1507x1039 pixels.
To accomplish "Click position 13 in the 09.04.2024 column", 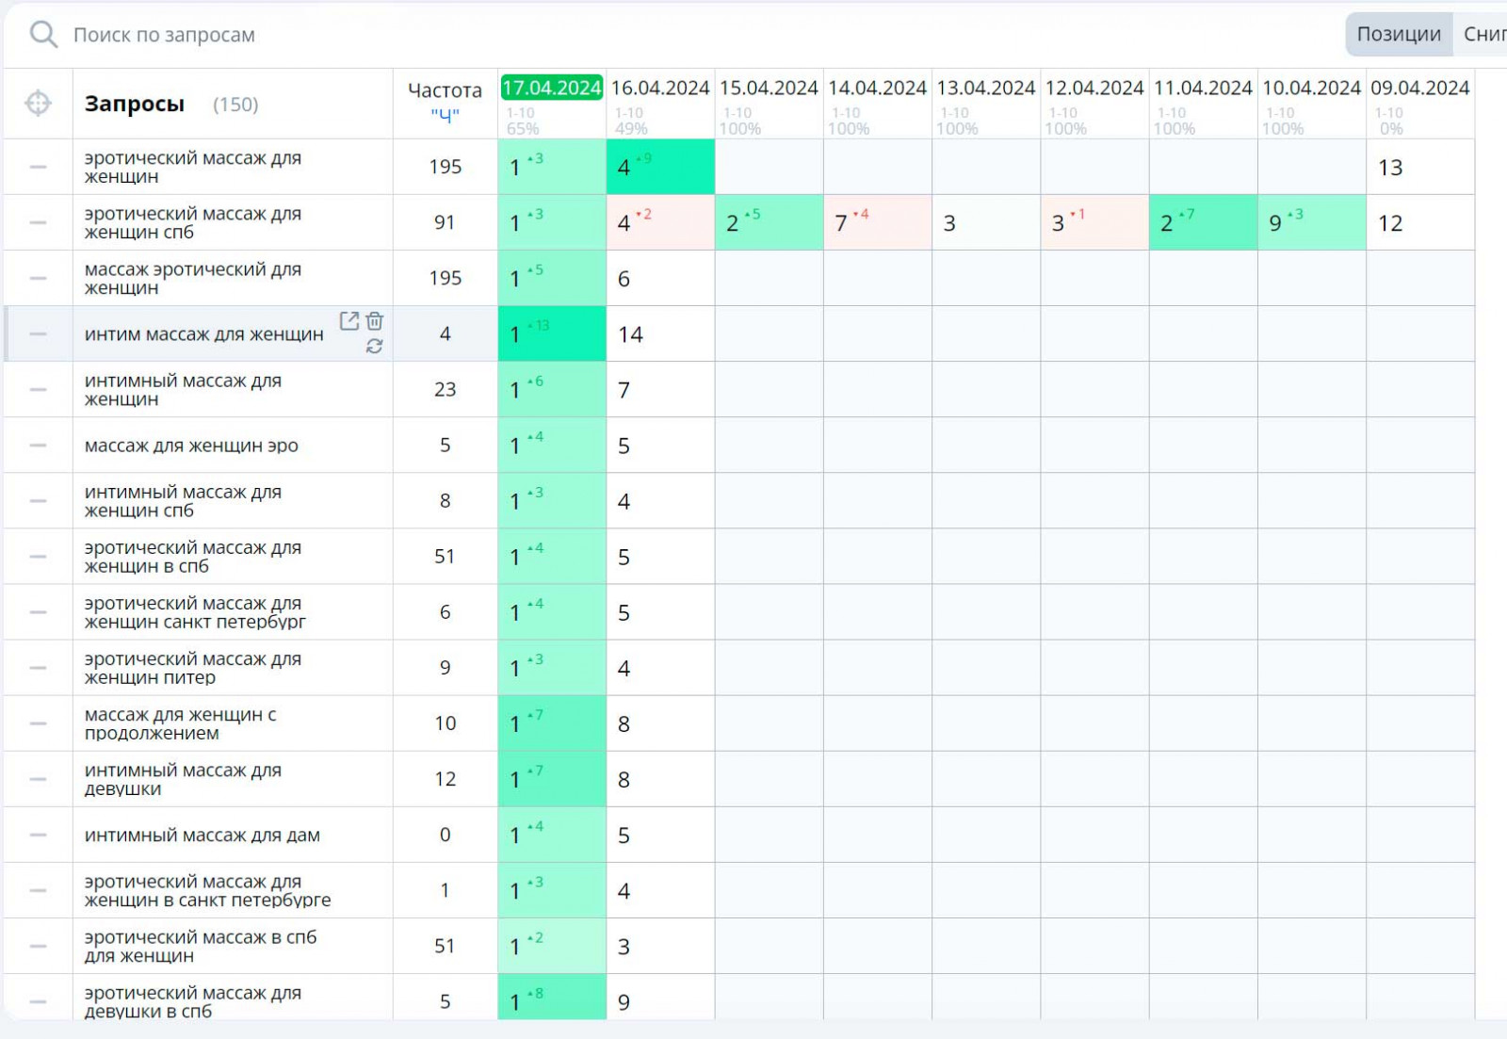I will click(1390, 168).
